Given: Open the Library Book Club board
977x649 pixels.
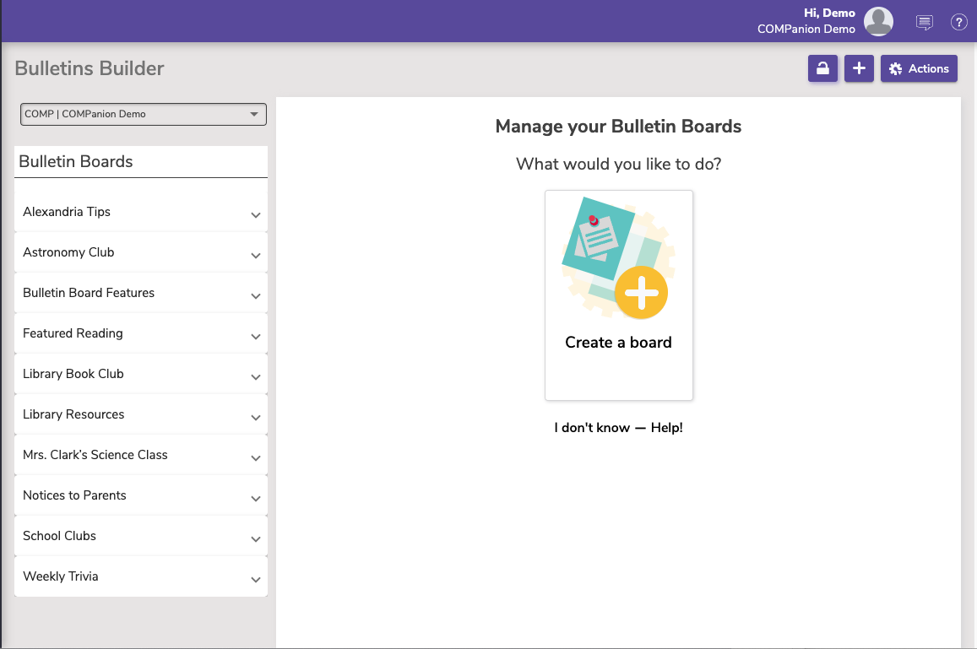Looking at the screenshot, I should coord(73,374).
